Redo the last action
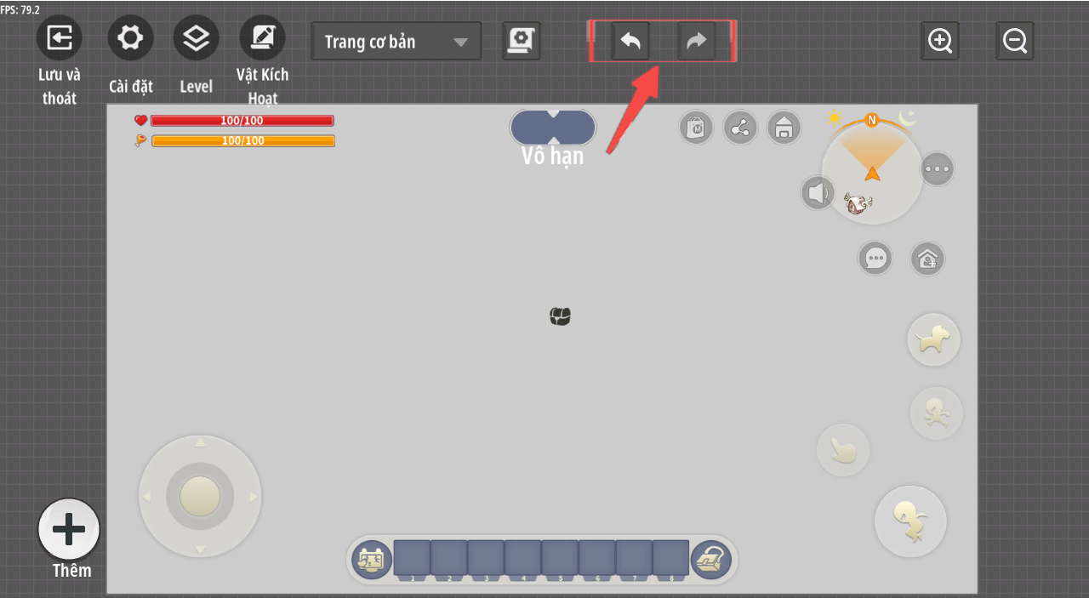Image resolution: width=1089 pixels, height=598 pixels. pos(696,41)
